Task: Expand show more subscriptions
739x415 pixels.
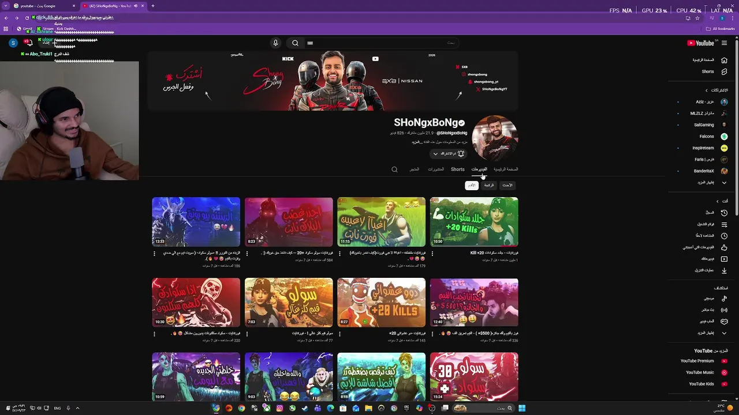Action: coord(709,183)
